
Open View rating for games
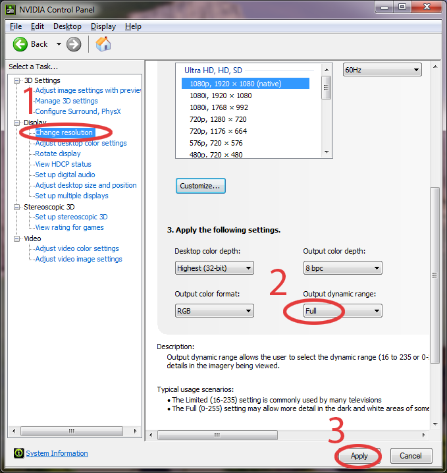point(69,227)
